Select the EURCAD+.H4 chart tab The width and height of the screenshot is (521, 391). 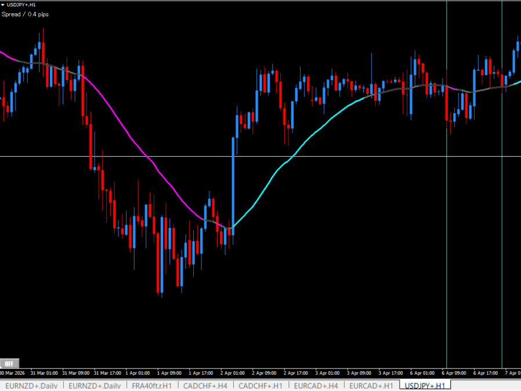[x=316, y=385]
